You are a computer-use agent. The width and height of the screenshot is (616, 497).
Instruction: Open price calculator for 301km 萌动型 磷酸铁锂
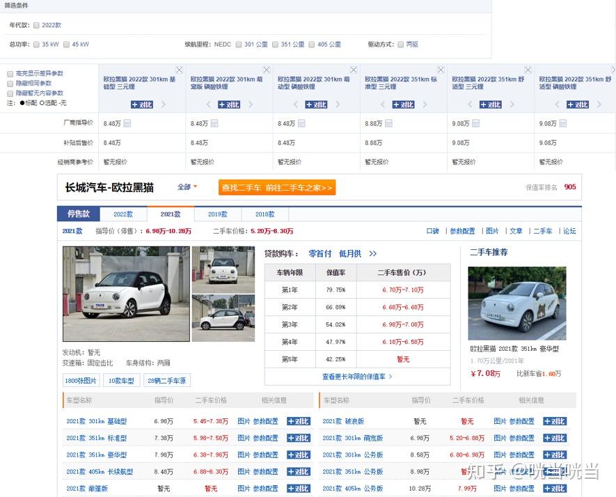tap(301, 124)
